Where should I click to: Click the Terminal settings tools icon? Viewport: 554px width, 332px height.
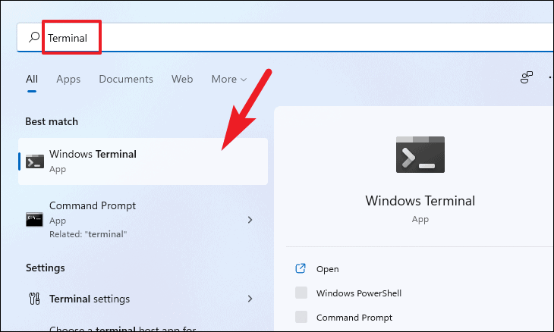coord(34,299)
